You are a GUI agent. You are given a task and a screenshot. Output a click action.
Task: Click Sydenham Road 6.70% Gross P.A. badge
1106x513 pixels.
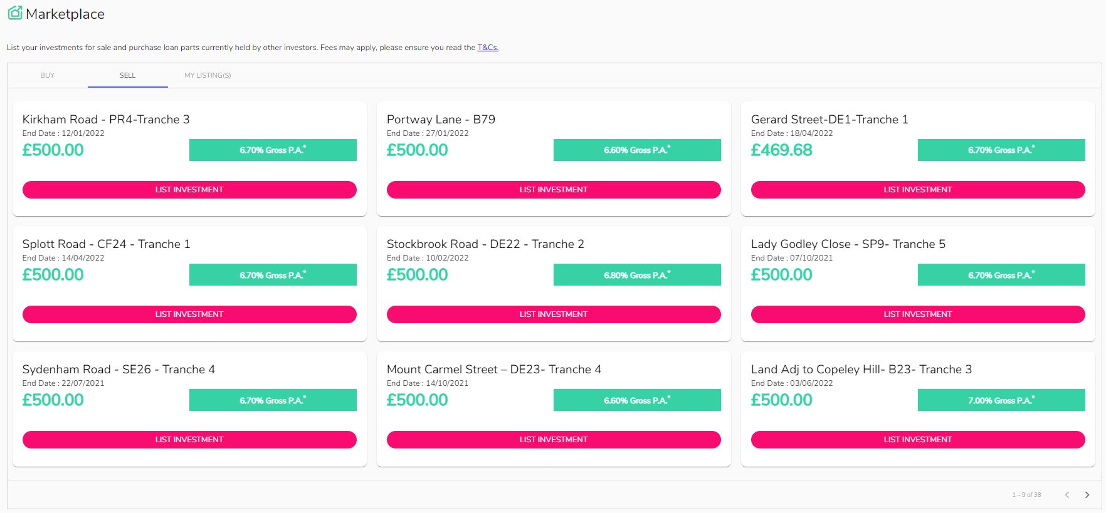tap(273, 400)
